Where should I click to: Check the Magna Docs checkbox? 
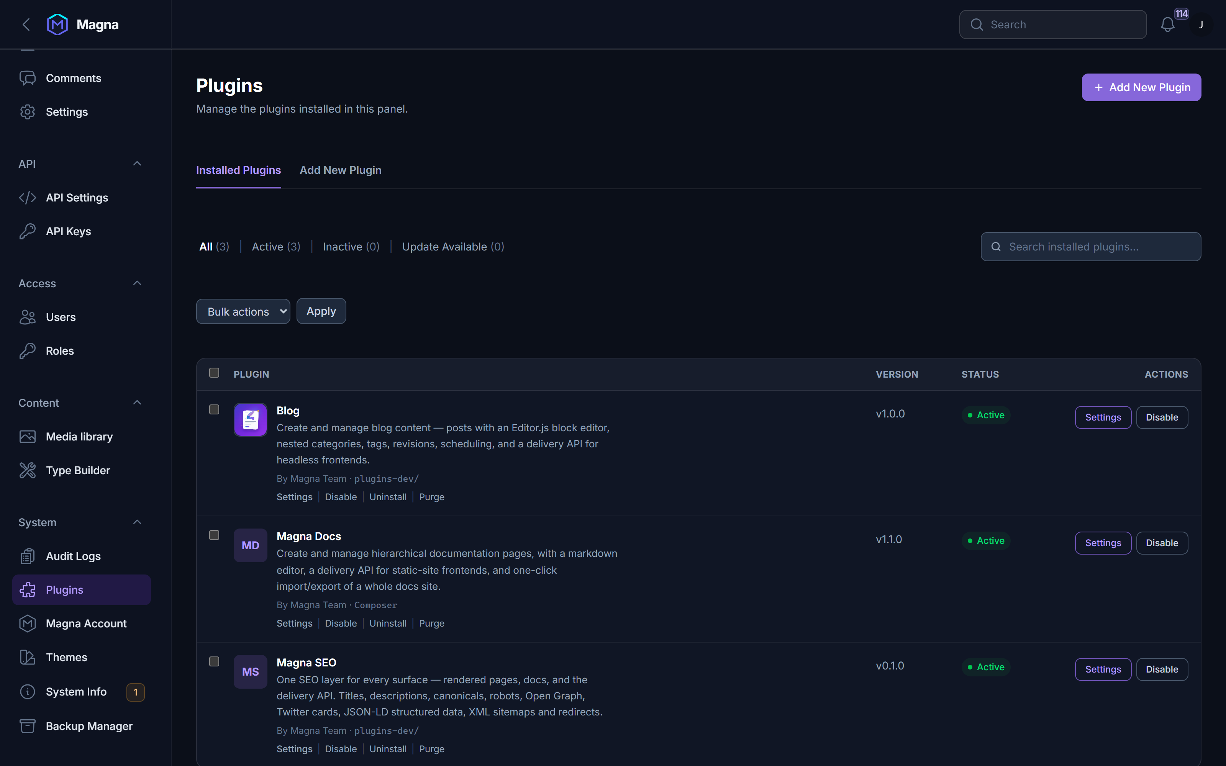(214, 535)
